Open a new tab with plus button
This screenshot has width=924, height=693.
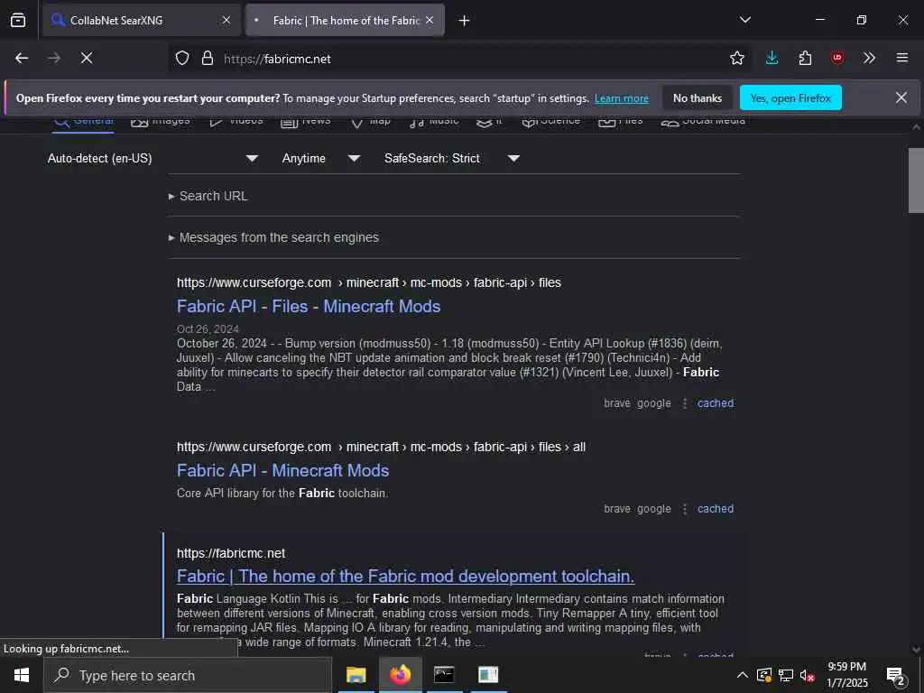[x=465, y=21]
